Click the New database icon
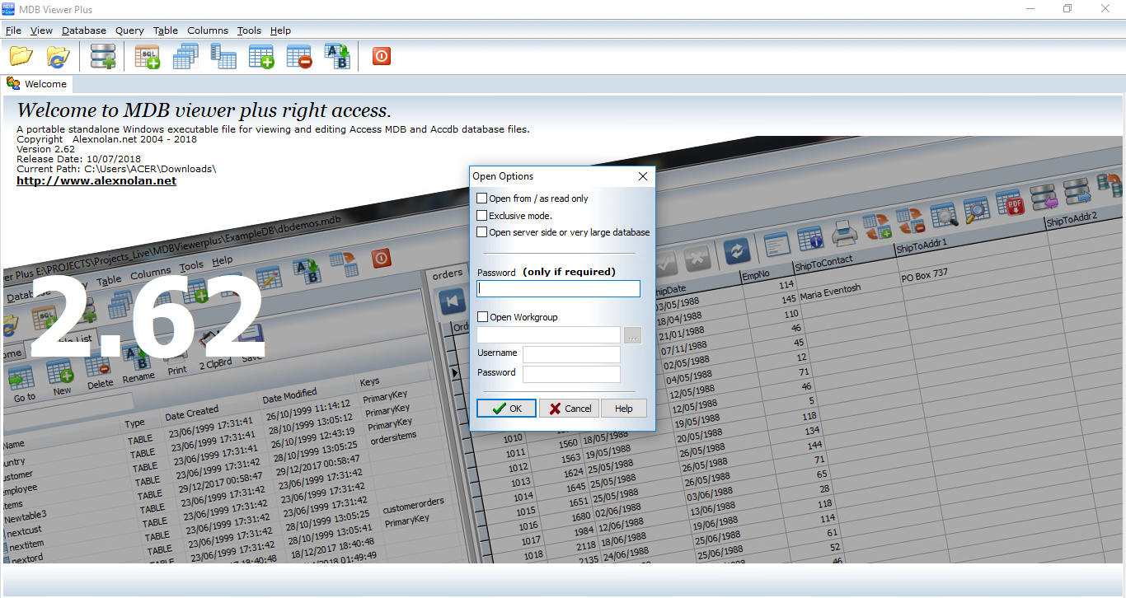1126x598 pixels. click(x=103, y=56)
